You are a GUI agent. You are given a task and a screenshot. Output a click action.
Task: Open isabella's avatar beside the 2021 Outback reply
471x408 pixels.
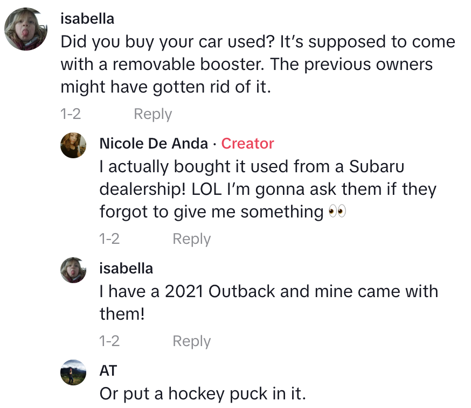click(73, 270)
